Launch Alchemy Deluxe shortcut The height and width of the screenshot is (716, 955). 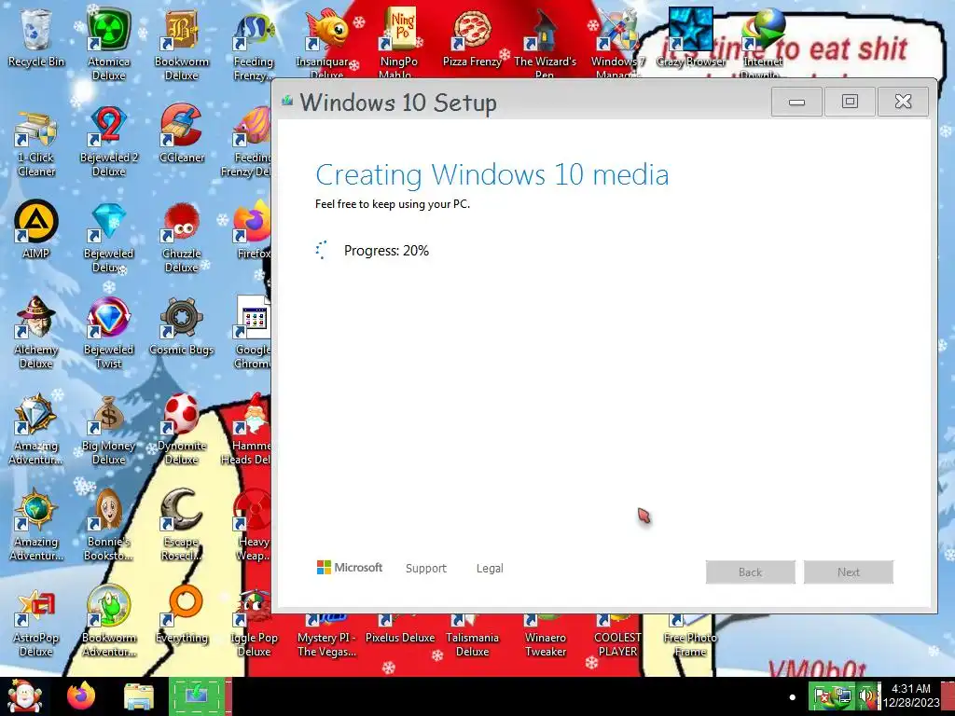pos(36,334)
